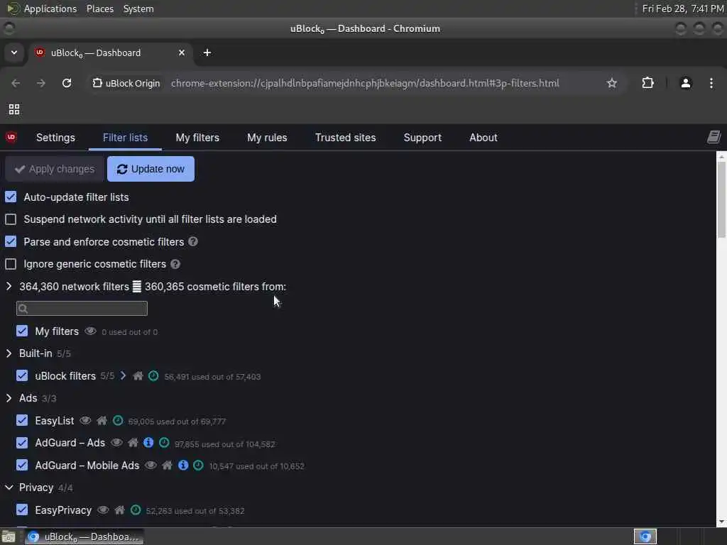Reload the page with the refresh icon
This screenshot has width=727, height=545.
pyautogui.click(x=67, y=83)
